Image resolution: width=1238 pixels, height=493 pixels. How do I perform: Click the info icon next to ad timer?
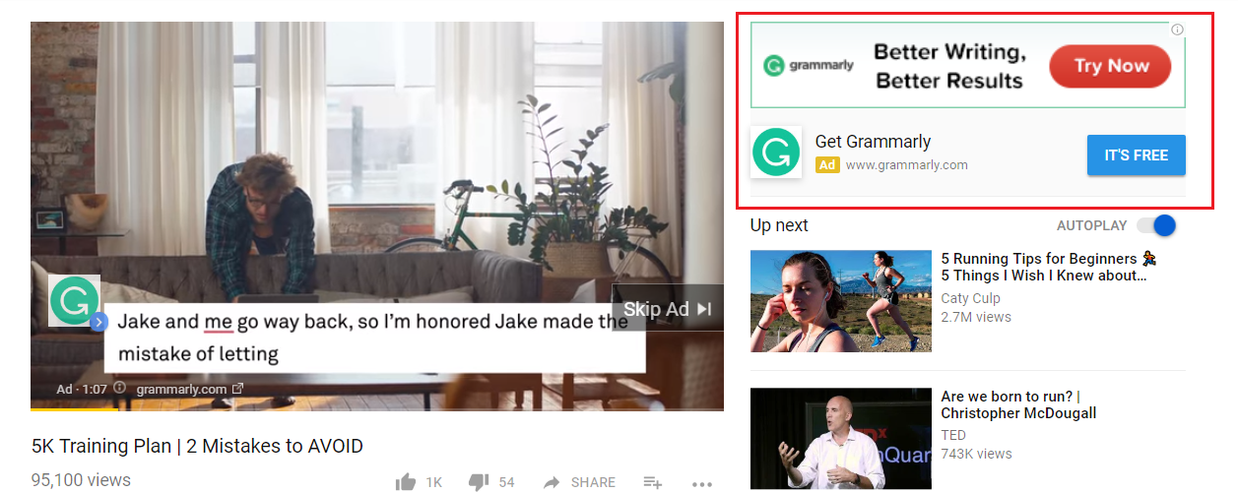[120, 389]
